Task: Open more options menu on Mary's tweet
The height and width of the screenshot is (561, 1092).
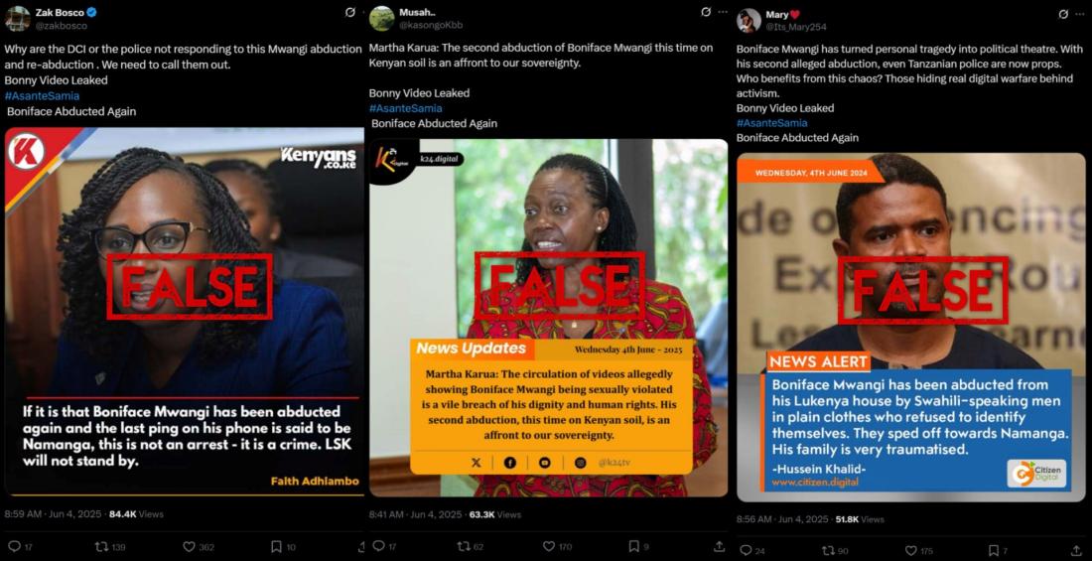Action: point(1081,14)
